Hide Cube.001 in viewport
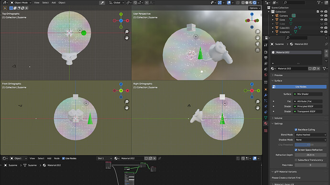 tap(321, 28)
